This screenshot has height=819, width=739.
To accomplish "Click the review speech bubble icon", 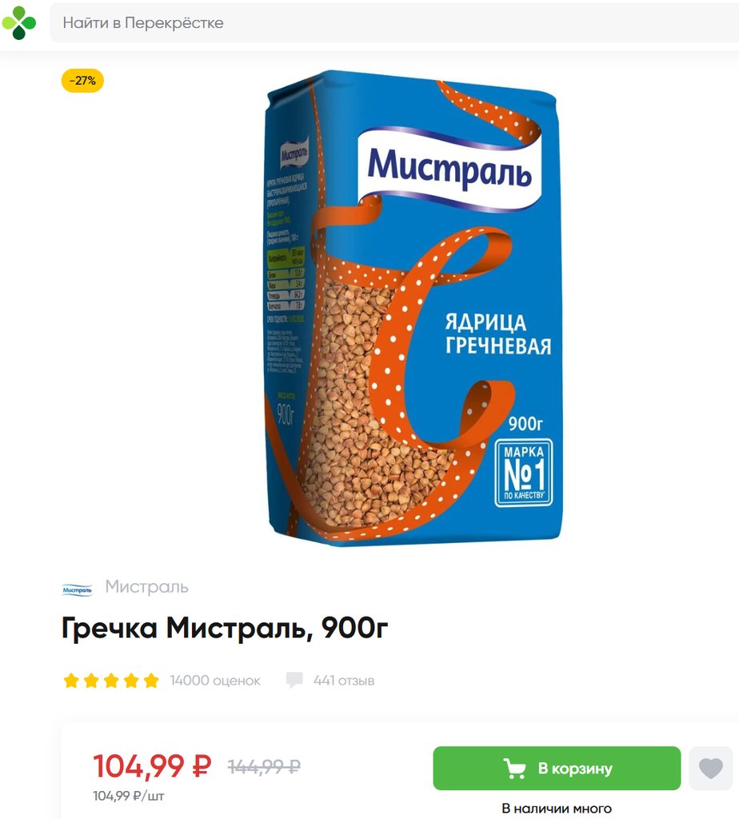I will pos(294,680).
